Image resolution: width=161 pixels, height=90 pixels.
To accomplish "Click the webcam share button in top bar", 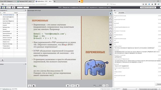I will coord(4,7).
